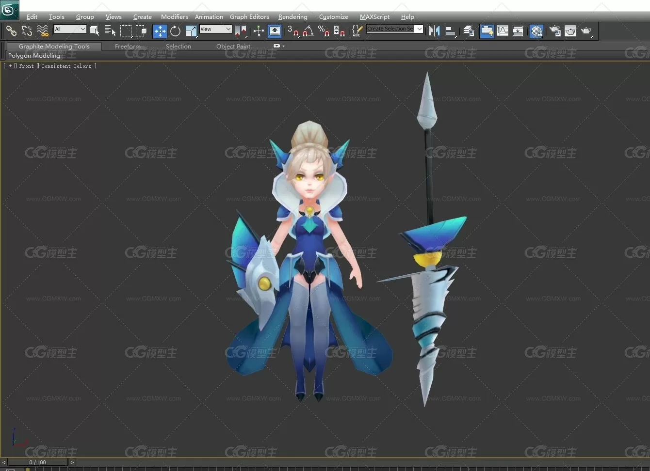Open the Schematic View icon
The height and width of the screenshot is (471, 650).
pos(518,31)
